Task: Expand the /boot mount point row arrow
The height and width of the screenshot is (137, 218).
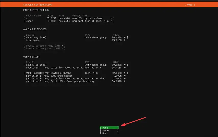Action: pos(111,21)
